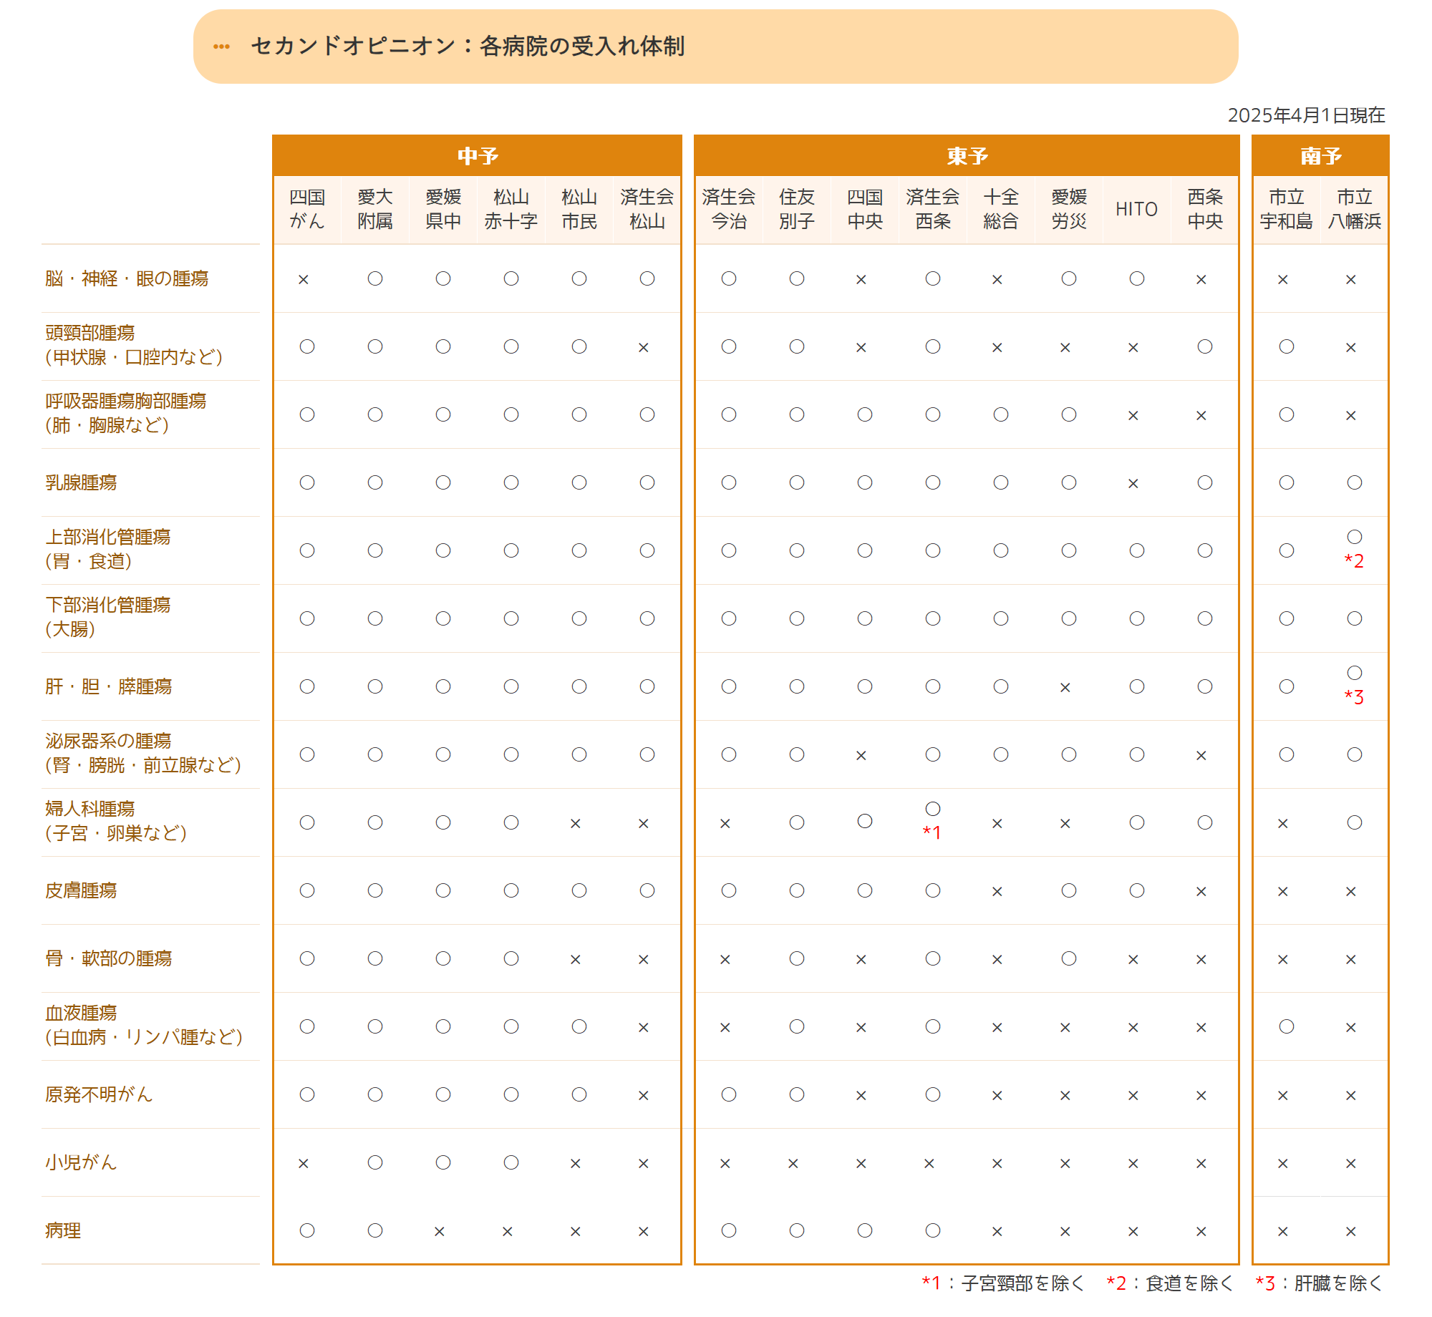Click the ○ for 小児がん under 愛大附属

click(375, 1162)
